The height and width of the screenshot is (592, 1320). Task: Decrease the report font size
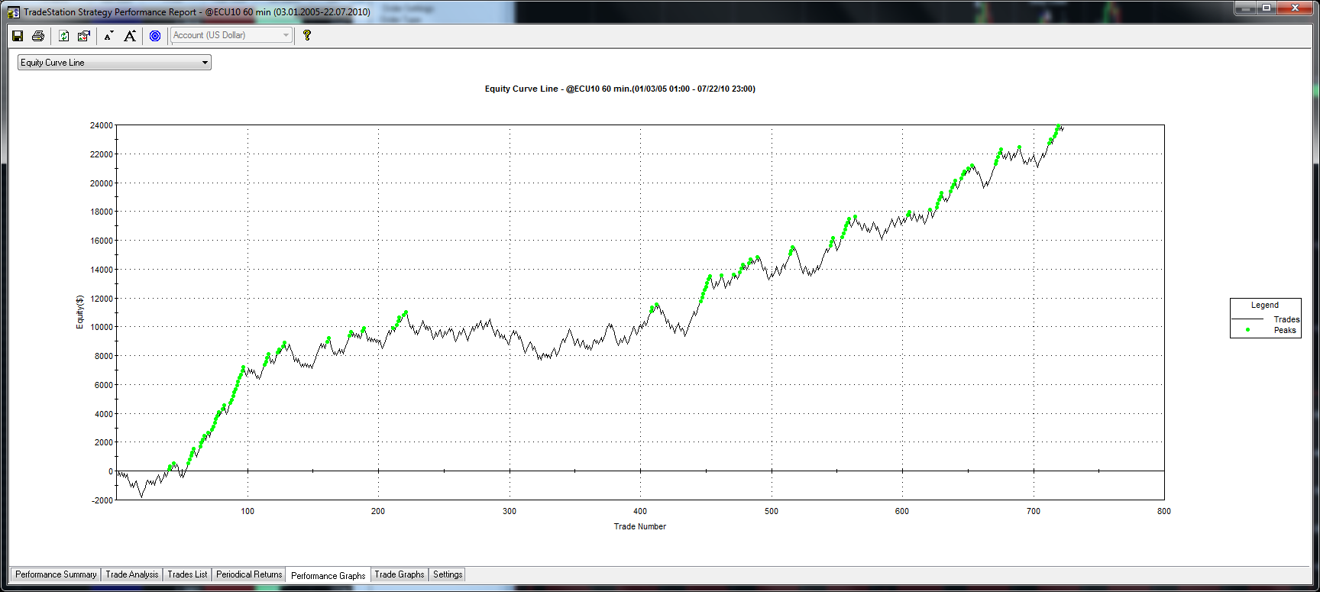pos(108,36)
